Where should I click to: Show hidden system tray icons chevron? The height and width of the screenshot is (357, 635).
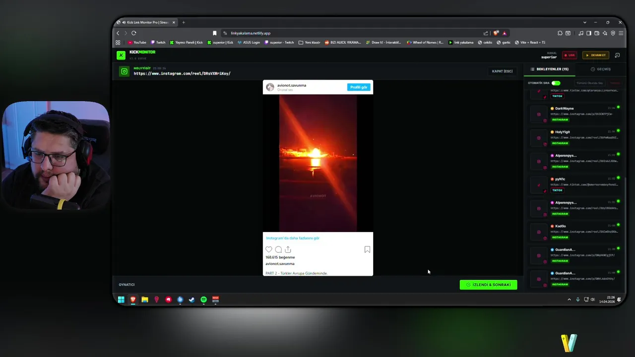coord(569,299)
